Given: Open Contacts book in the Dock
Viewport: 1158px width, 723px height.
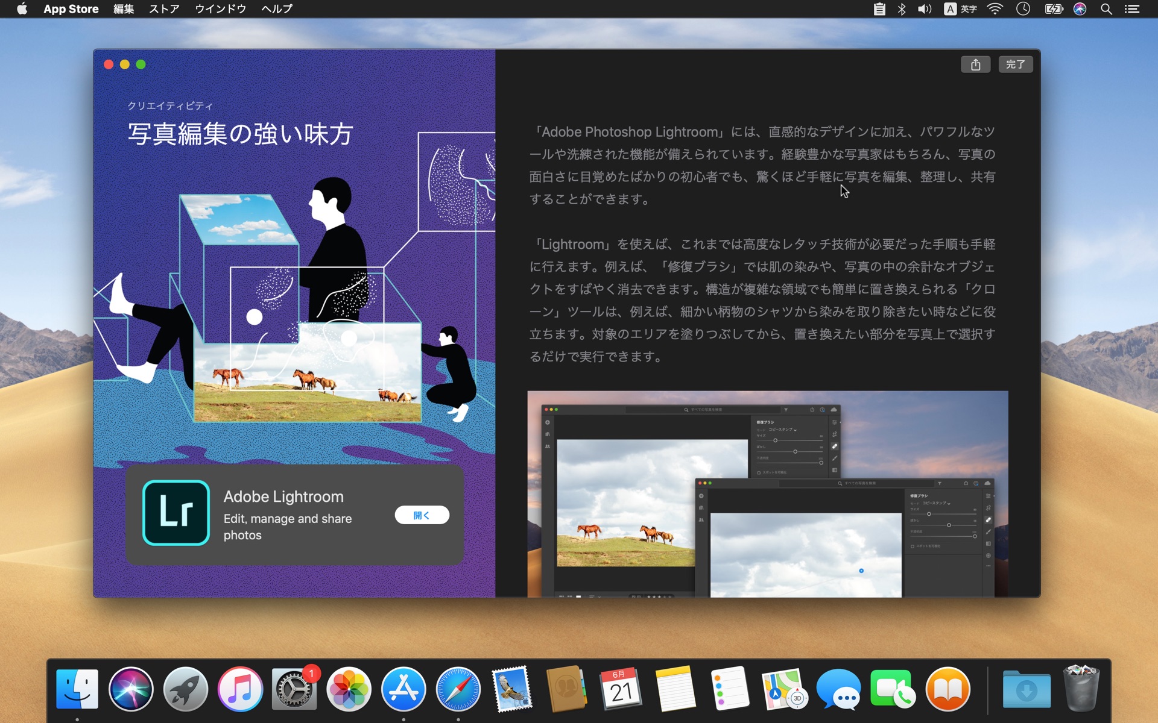Looking at the screenshot, I should [566, 689].
